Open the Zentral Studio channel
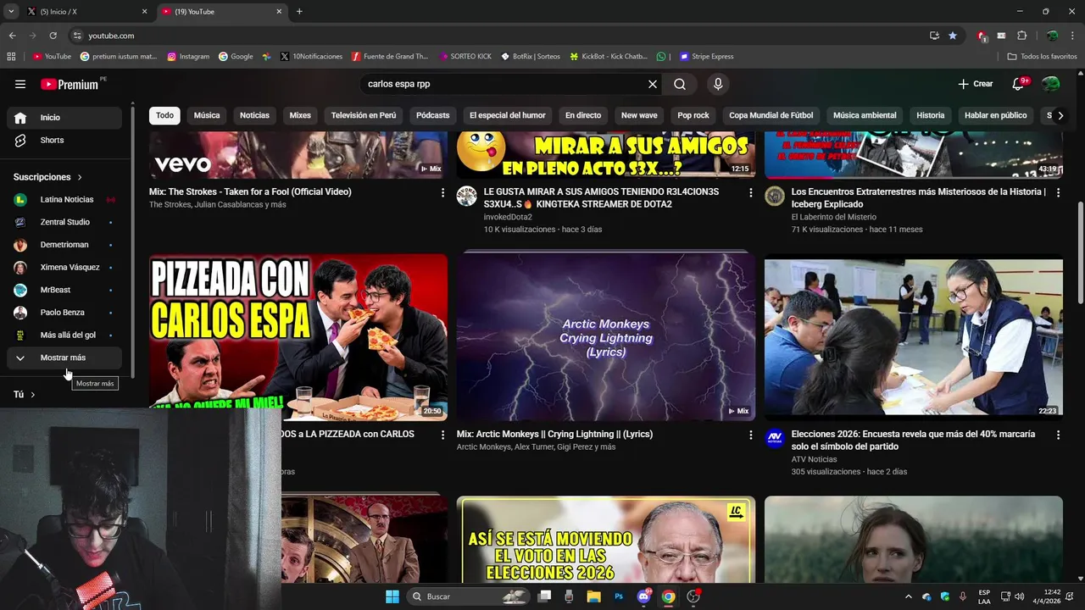Image resolution: width=1085 pixels, height=610 pixels. [64, 222]
